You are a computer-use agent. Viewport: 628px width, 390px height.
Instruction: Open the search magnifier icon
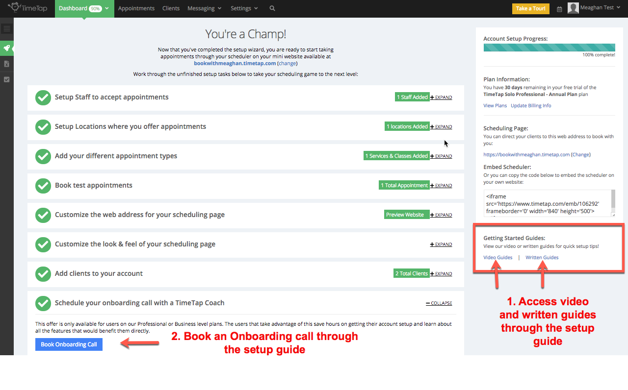click(x=272, y=8)
